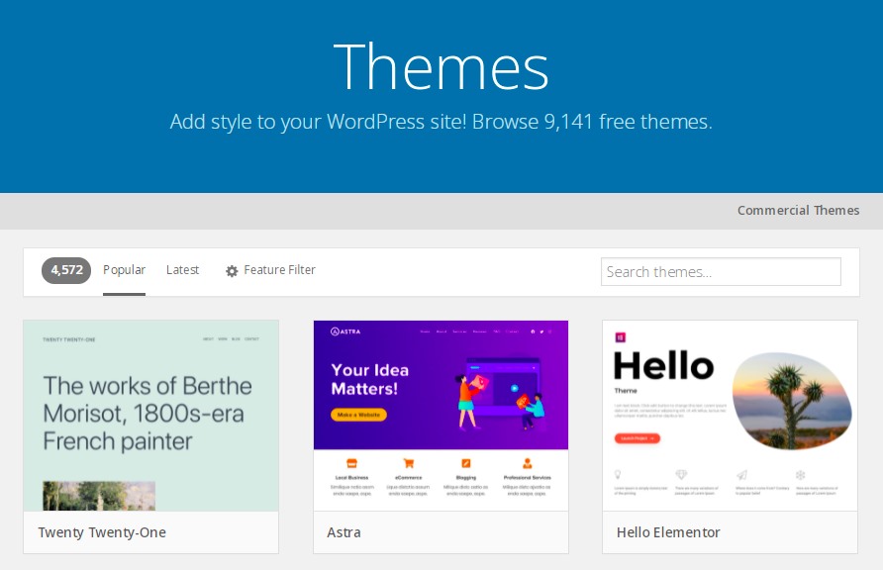Open the Hello Elementor theme screenshot
Screen dimensions: 883x570
[x=730, y=416]
